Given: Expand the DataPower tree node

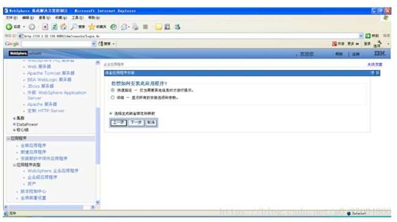Looking at the screenshot, I should (x=14, y=124).
